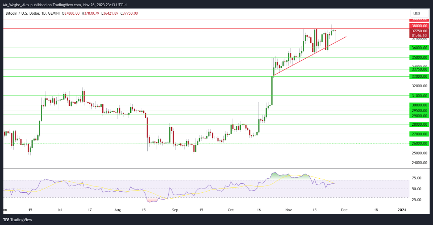Open the USD currency selector
433x225 pixels.
[x=417, y=14]
